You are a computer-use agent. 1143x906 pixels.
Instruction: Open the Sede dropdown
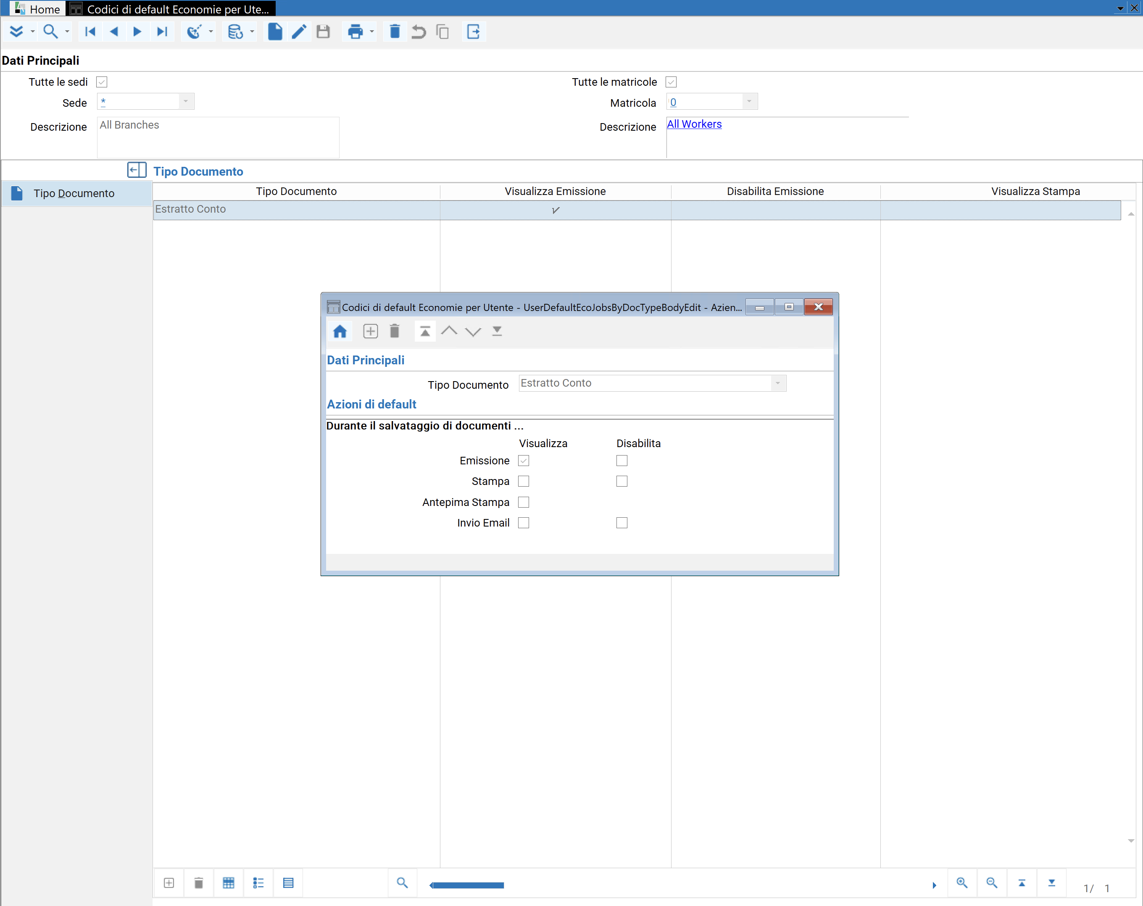[186, 101]
